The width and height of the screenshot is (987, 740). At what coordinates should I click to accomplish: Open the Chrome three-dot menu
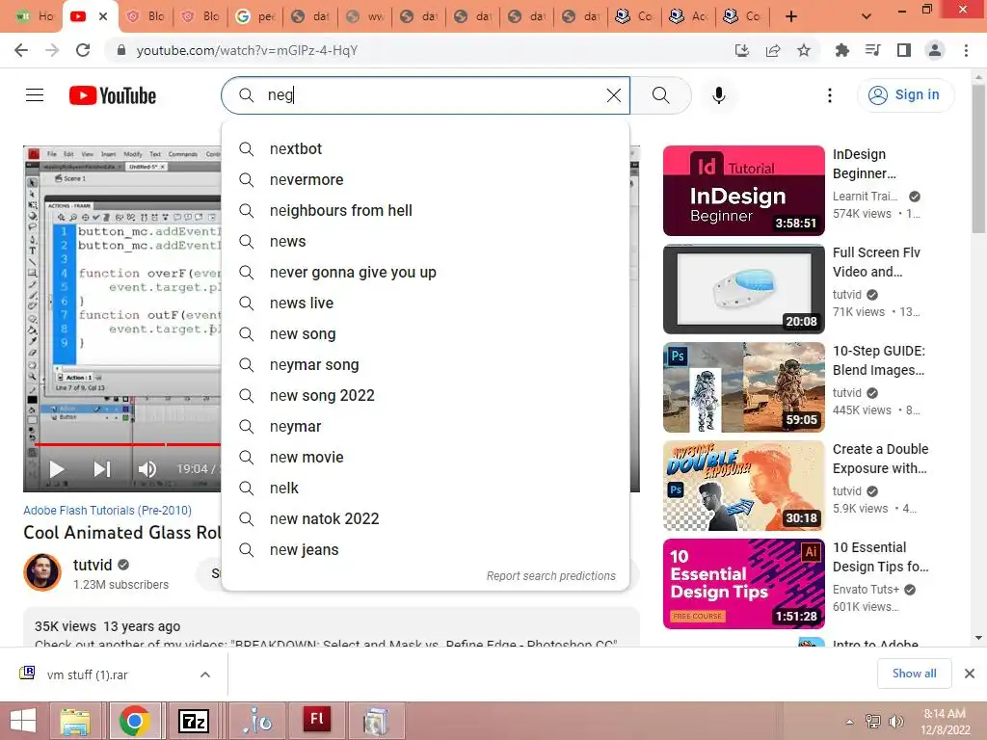click(966, 50)
